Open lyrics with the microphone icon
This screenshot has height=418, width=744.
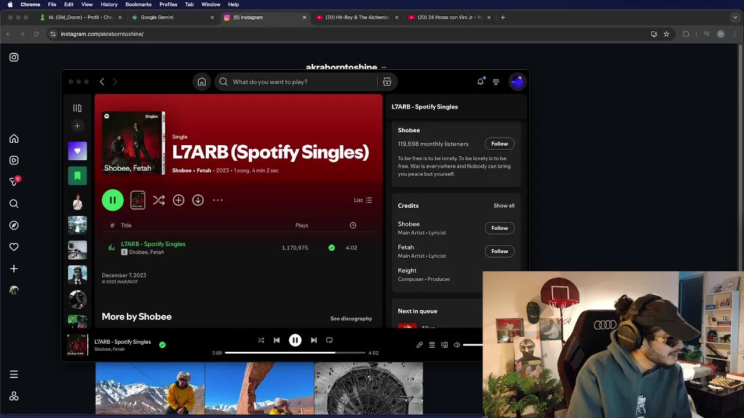coord(420,345)
